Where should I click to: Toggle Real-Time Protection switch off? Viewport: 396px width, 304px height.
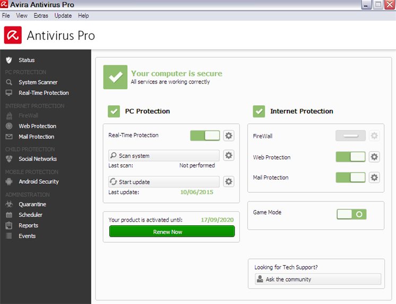pos(205,136)
